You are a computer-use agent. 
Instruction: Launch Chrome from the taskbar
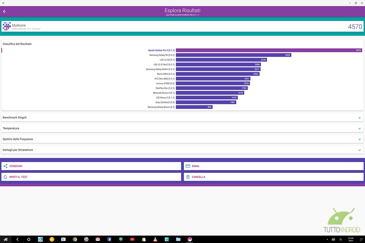click(75, 239)
